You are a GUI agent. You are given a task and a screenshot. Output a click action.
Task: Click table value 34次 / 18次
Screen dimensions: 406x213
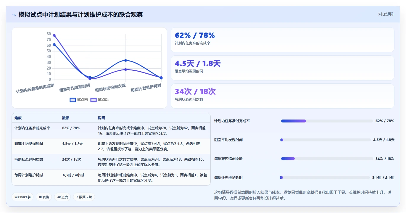click(72, 159)
